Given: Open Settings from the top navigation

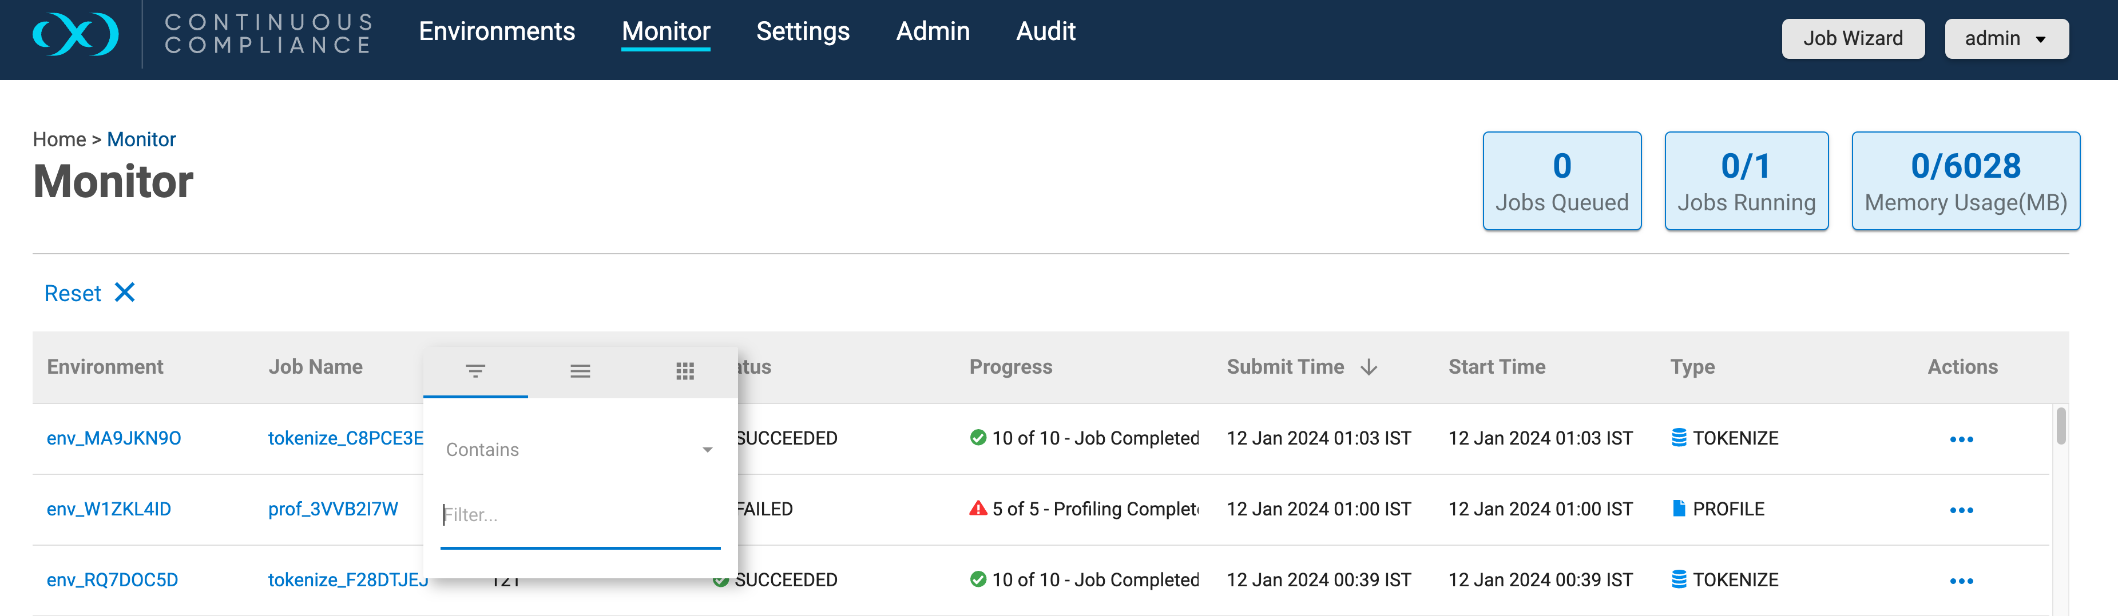Looking at the screenshot, I should [x=803, y=31].
